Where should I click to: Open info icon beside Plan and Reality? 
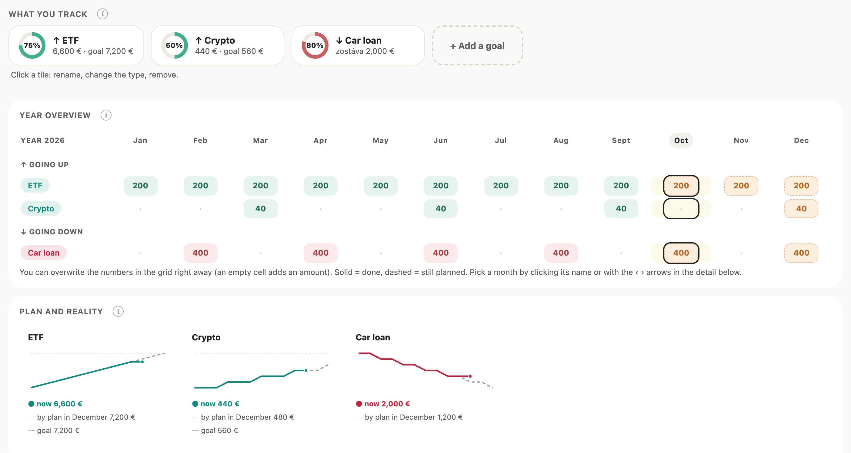coord(118,311)
